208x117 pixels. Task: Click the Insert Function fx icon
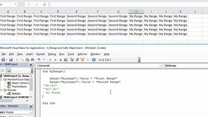pos(45,5)
